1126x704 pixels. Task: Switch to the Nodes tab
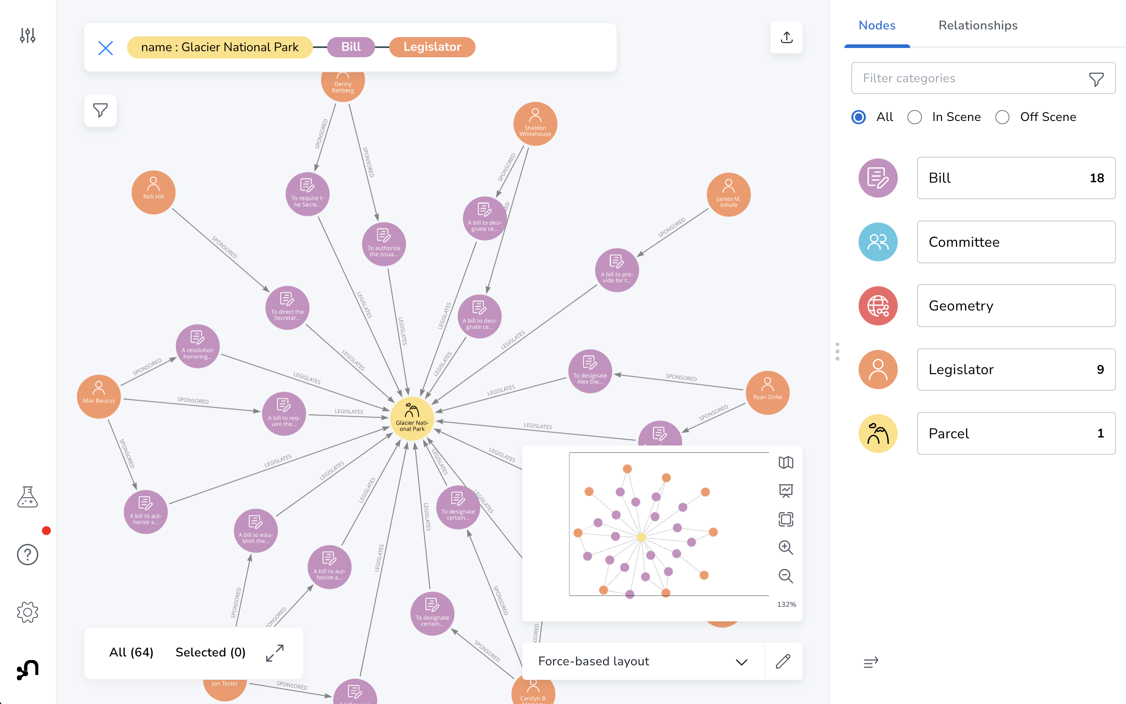pyautogui.click(x=876, y=25)
